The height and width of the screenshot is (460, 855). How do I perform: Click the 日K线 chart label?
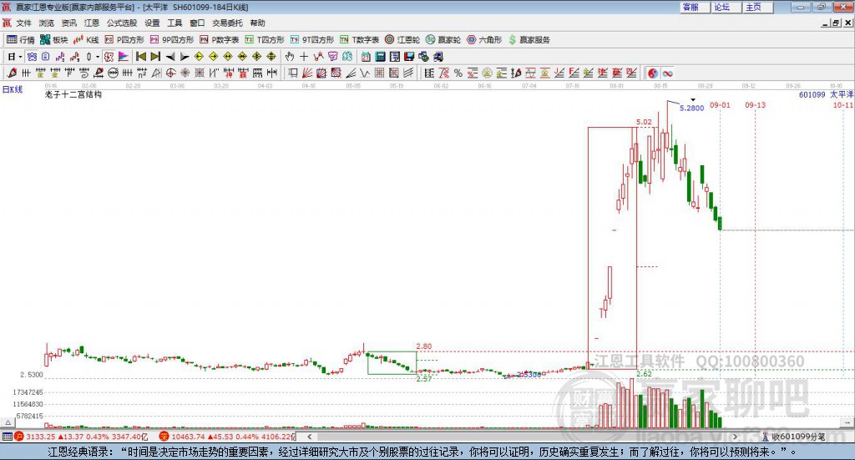(13, 89)
